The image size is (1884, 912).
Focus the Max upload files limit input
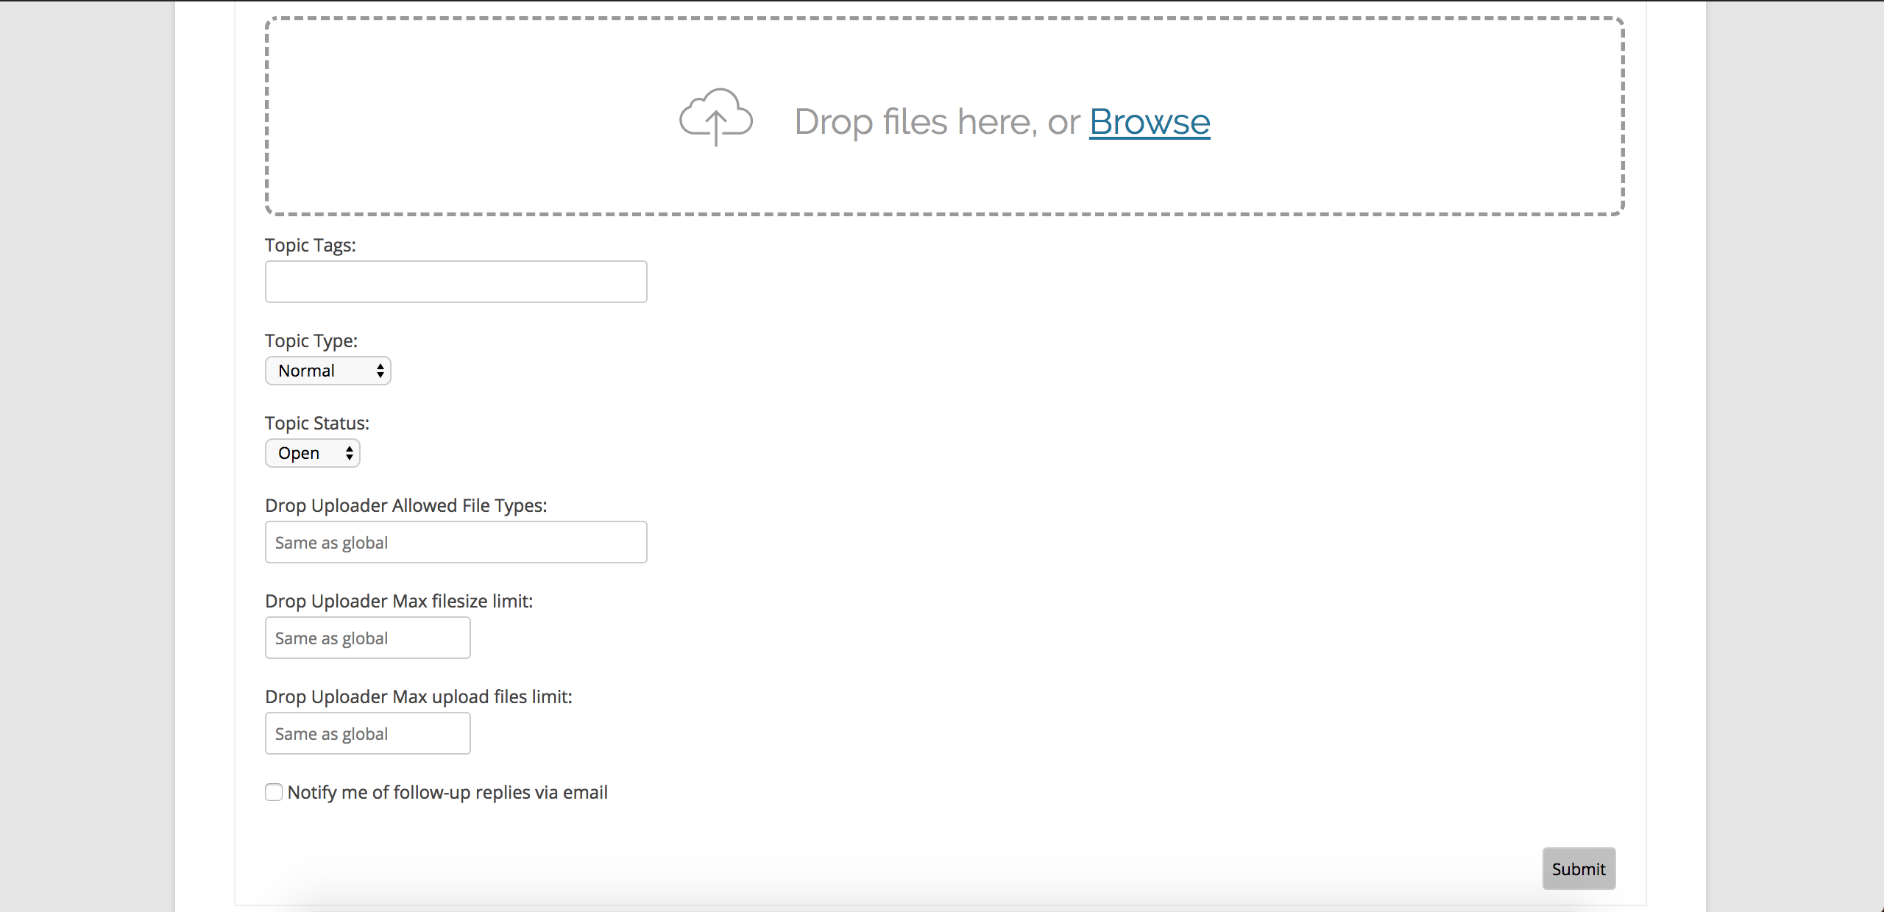click(367, 733)
